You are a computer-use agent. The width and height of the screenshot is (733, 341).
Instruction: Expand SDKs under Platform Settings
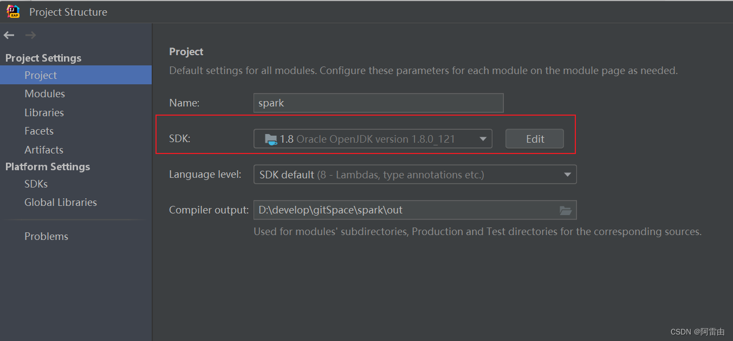pos(36,184)
